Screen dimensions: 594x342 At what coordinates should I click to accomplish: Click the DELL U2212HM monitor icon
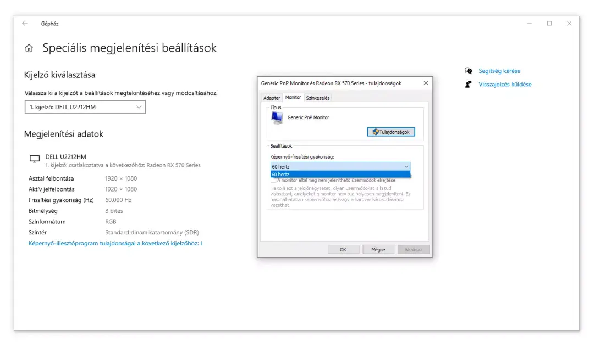pos(35,159)
